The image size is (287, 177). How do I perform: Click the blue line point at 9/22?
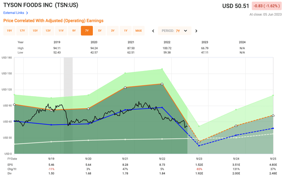(162, 107)
